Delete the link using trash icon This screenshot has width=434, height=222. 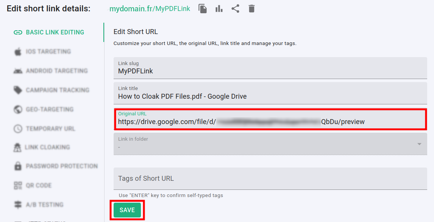(251, 9)
